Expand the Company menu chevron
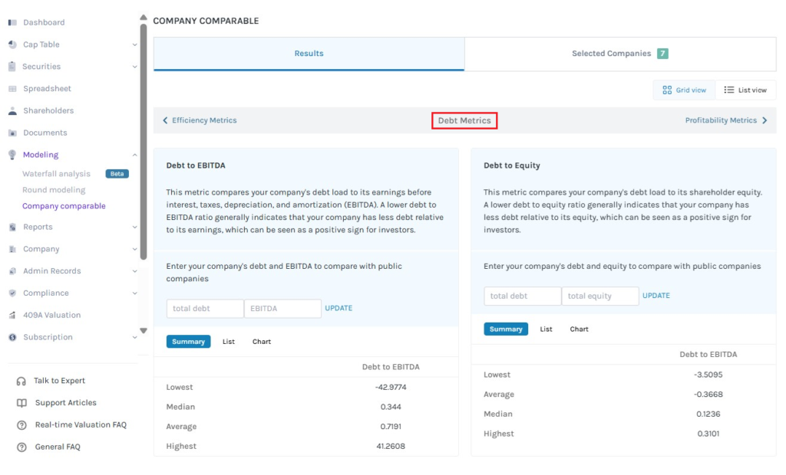 tap(134, 249)
